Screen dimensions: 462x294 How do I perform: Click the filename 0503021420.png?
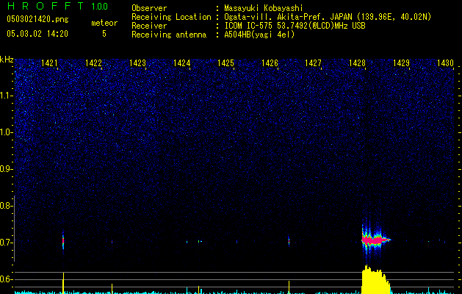pos(37,21)
